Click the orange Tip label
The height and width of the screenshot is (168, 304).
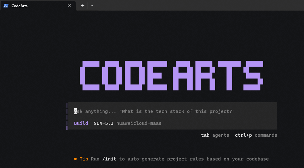point(84,159)
